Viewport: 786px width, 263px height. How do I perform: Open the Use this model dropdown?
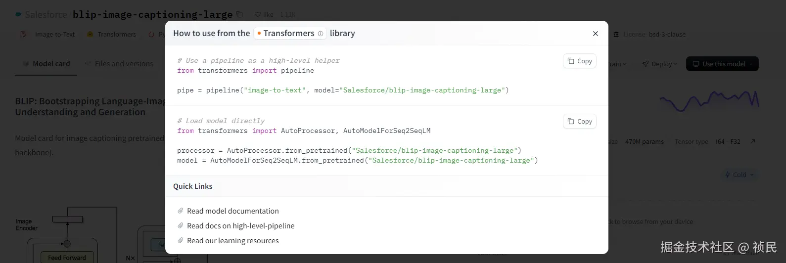coord(722,64)
